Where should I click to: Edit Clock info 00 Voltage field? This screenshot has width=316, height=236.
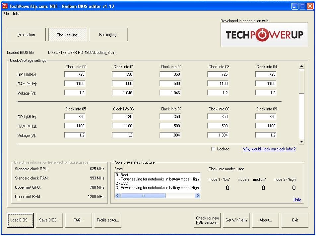tap(75, 93)
